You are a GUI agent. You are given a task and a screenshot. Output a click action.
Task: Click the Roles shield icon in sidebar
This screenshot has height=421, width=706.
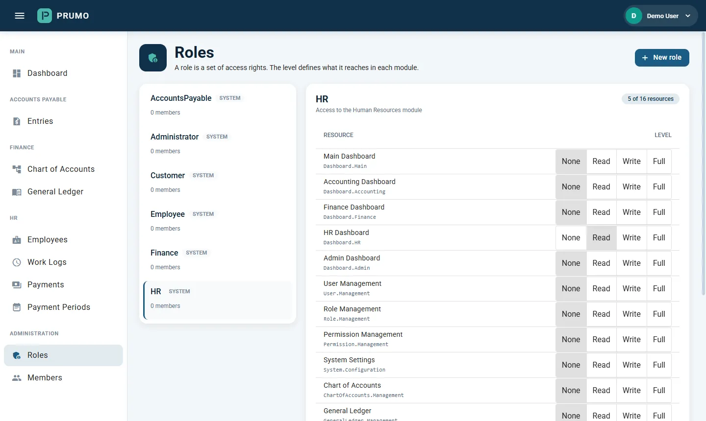tap(17, 355)
